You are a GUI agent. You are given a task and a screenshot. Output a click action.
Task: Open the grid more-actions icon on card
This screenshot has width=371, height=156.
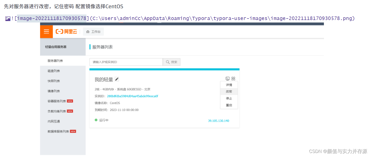coord(233,78)
